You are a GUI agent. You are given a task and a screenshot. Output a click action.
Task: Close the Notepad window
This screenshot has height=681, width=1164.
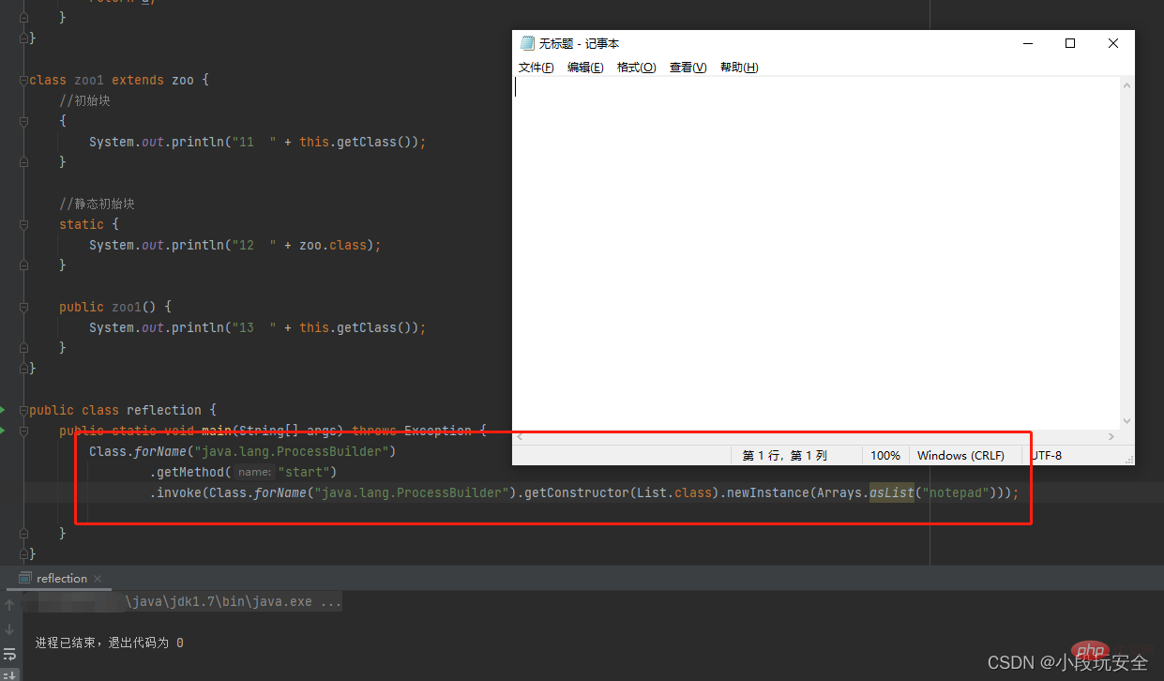1113,43
